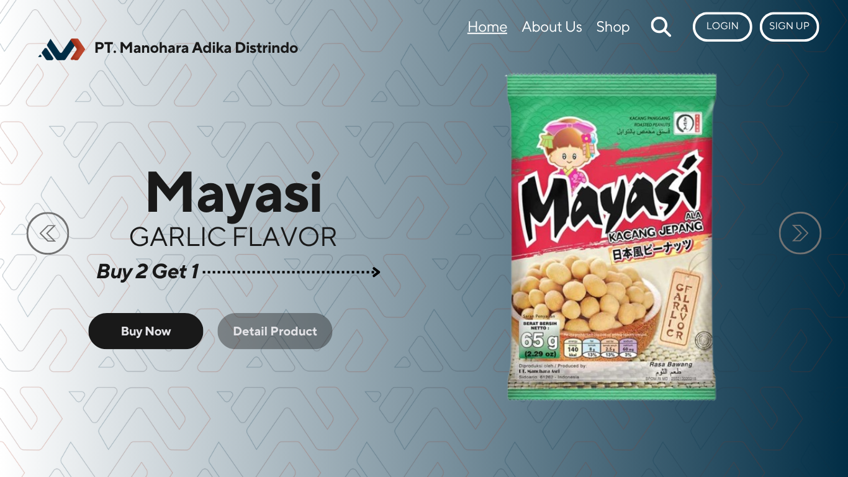848x477 pixels.
Task: Click the Manohara Adika Distrindo logo icon
Action: click(61, 49)
